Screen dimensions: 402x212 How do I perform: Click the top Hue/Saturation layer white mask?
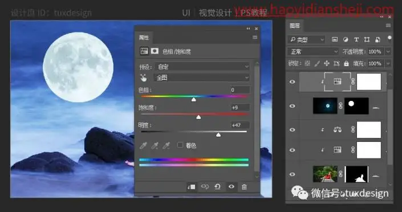tap(369, 81)
